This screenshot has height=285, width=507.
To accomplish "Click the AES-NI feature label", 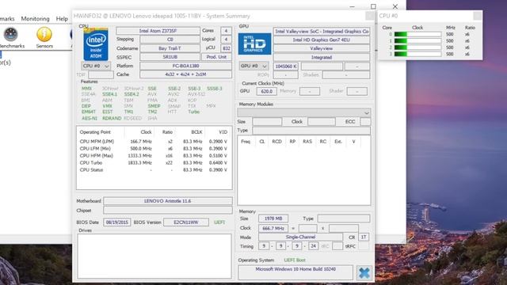I will coord(90,118).
